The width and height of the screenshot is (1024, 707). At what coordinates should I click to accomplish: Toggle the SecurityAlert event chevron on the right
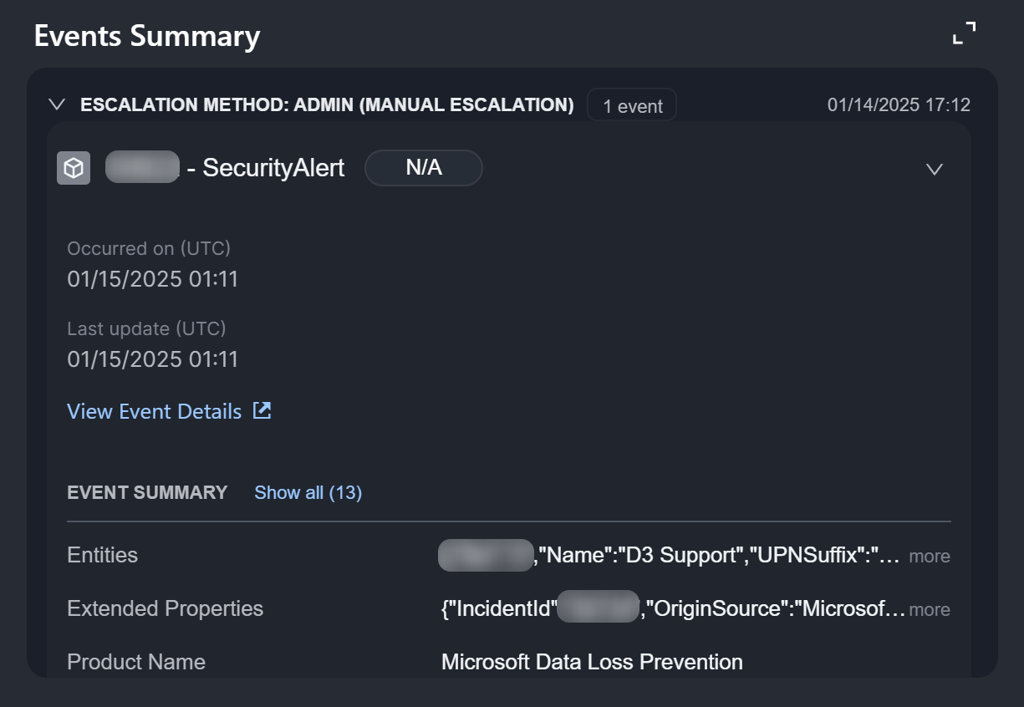point(935,169)
